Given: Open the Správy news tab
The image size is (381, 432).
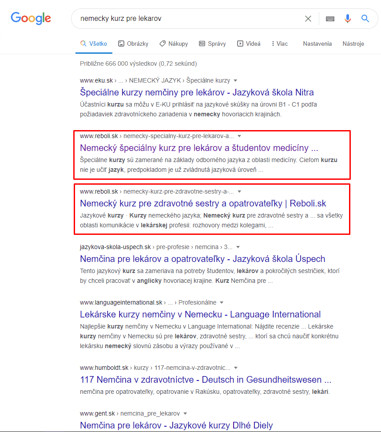Looking at the screenshot, I should click(x=212, y=44).
